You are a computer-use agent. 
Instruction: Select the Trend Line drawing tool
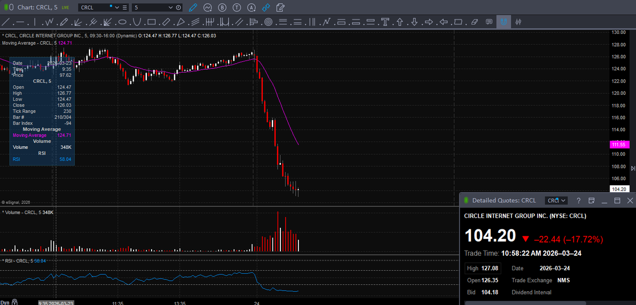5,22
